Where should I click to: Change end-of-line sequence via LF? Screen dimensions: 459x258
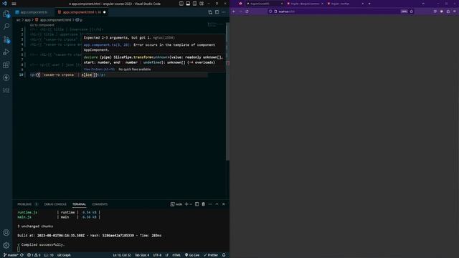167,255
